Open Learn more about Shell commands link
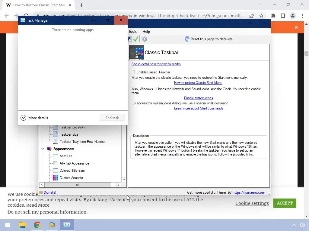Image resolution: width=309 pixels, height=231 pixels. (199, 108)
